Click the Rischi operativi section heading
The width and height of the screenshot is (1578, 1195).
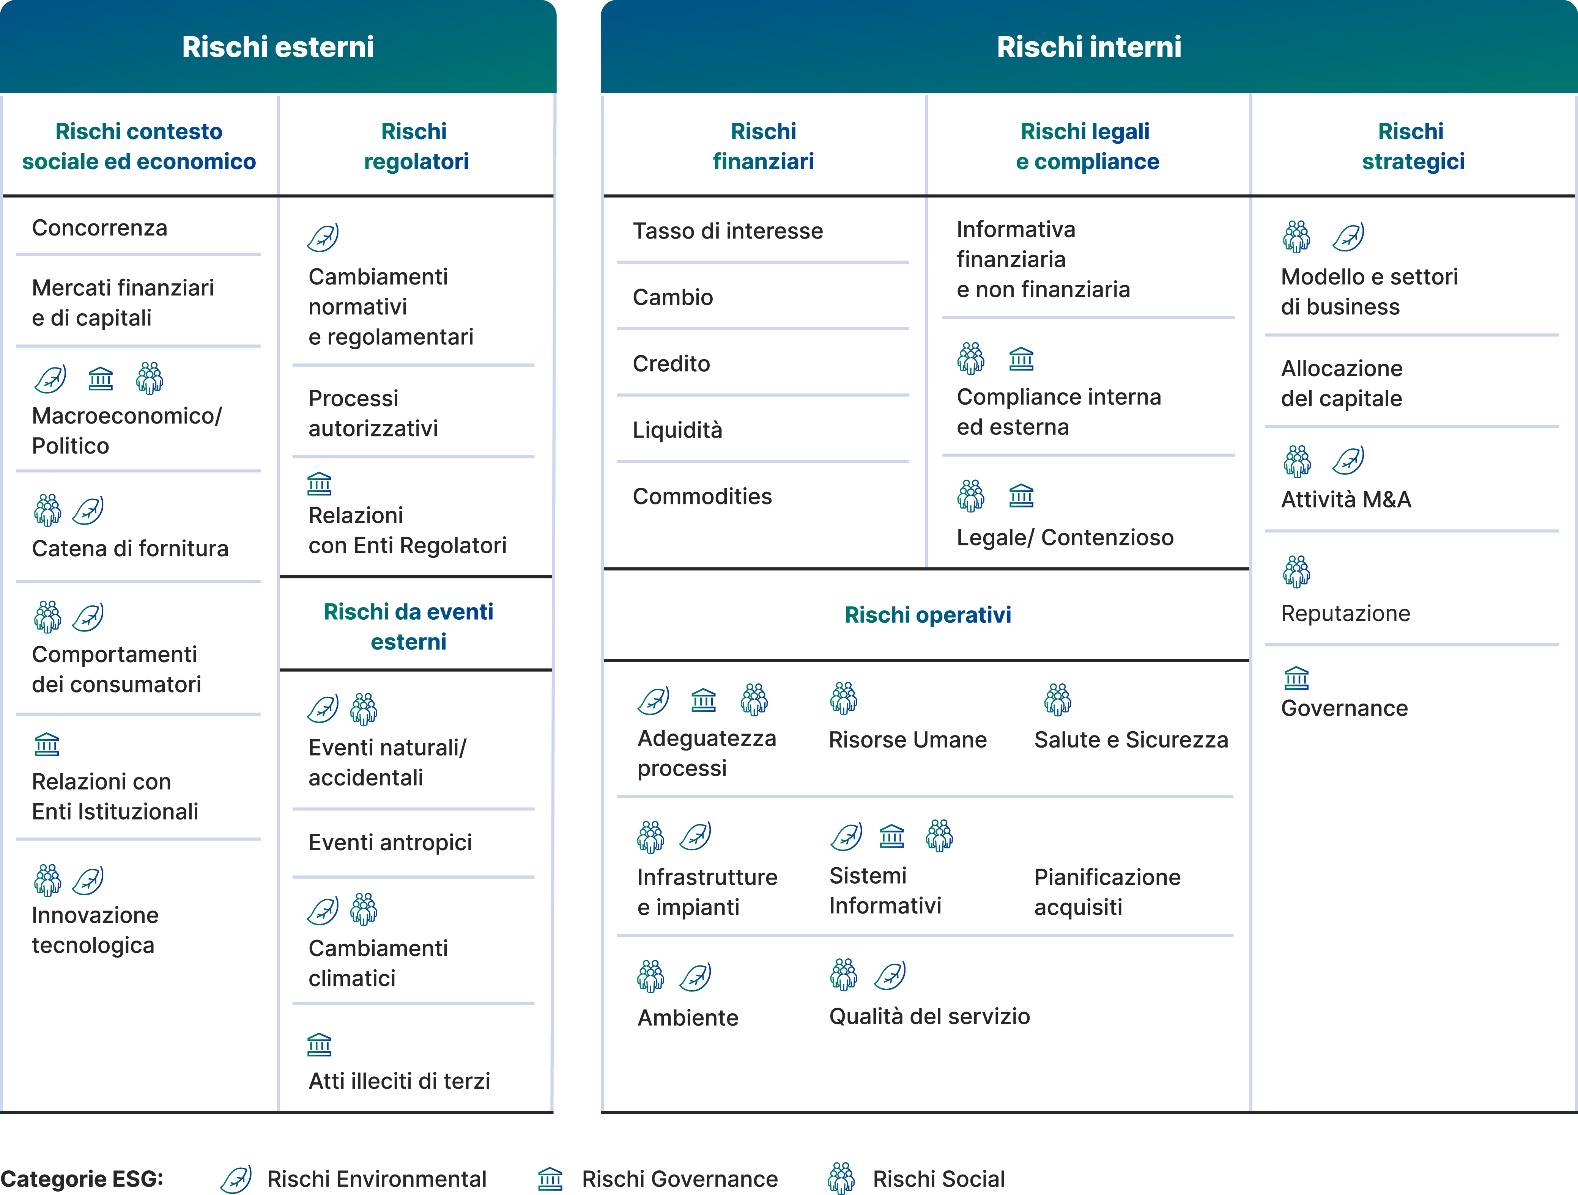[928, 615]
